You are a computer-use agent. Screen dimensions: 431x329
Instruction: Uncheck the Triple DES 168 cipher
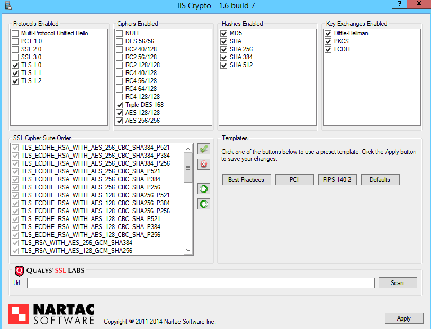(x=119, y=105)
